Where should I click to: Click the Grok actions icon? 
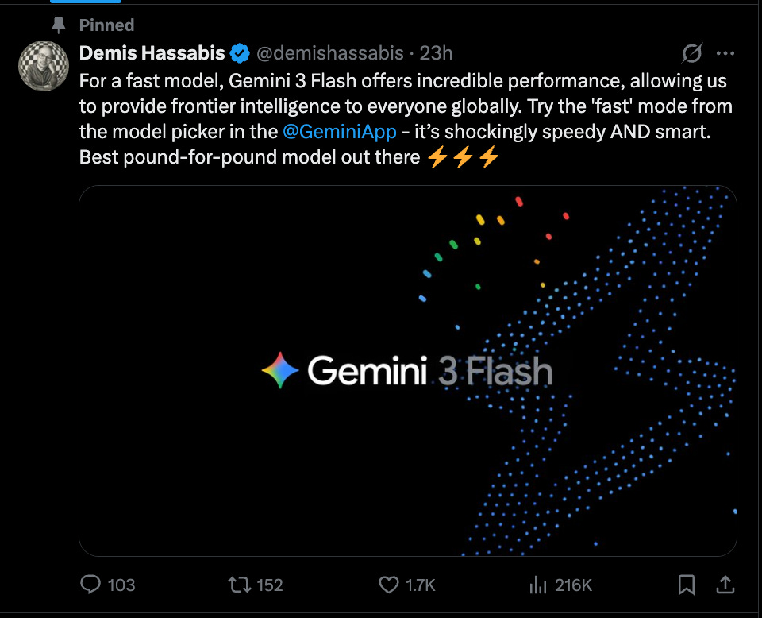click(x=693, y=53)
